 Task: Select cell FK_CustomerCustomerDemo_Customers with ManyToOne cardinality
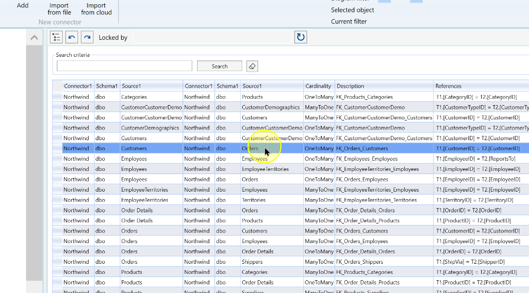[x=384, y=117]
